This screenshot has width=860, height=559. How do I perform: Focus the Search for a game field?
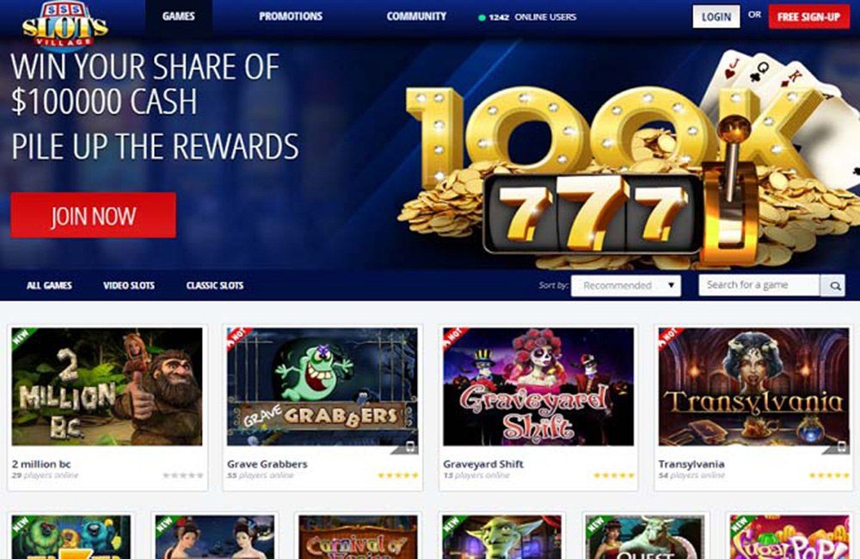(x=759, y=286)
